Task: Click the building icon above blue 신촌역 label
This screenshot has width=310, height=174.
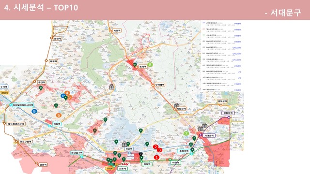Action: tap(124, 144)
